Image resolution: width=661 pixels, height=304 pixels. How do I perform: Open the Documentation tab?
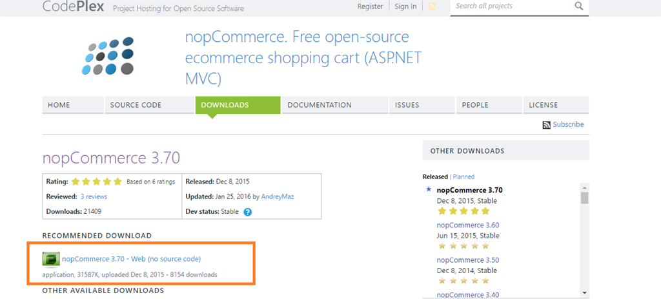[320, 105]
